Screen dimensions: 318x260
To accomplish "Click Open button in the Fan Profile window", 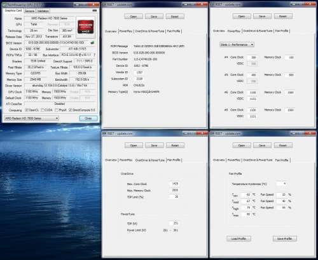I will pos(242,146).
